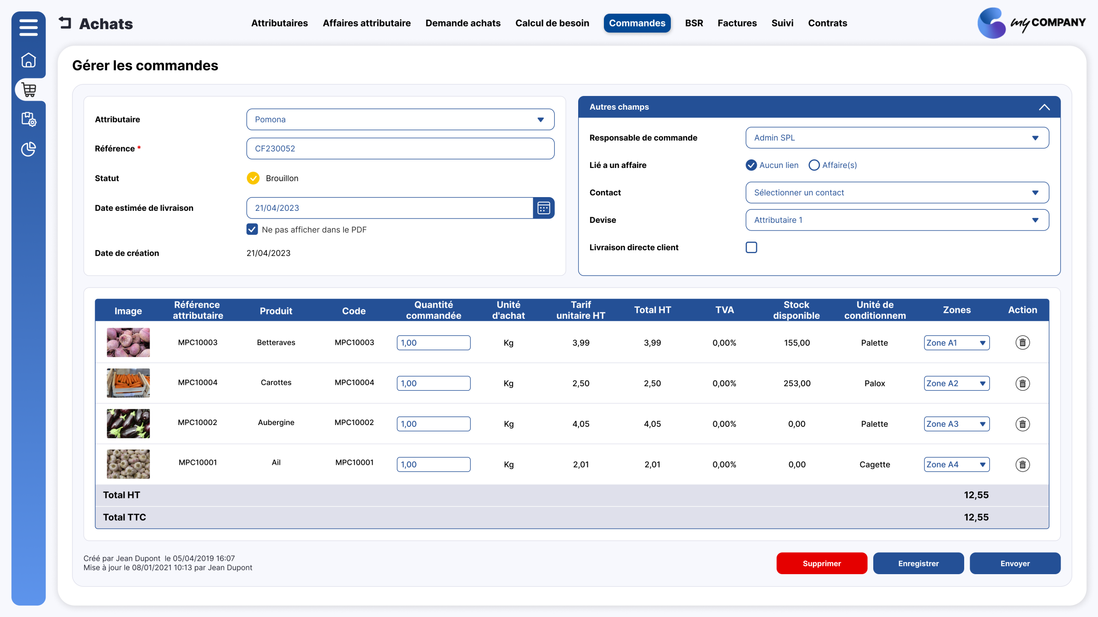
Task: Open the Demande achats tab
Action: tap(463, 23)
